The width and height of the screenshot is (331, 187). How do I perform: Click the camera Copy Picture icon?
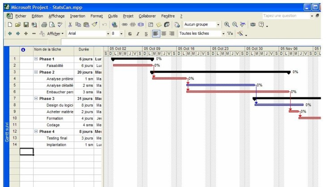pos(253,25)
